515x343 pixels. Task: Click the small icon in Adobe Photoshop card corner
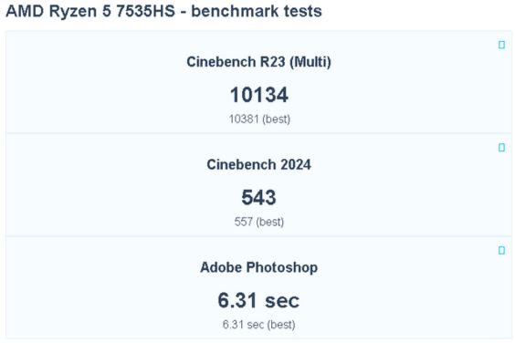click(501, 251)
